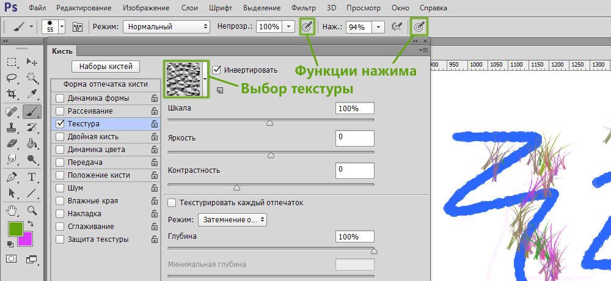Open the Наж. flow slider arrow
Image resolution: width=611 pixels, height=281 pixels.
(x=378, y=27)
